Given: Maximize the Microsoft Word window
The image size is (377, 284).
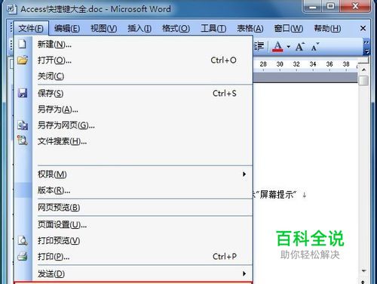Looking at the screenshot, I should [x=330, y=7].
